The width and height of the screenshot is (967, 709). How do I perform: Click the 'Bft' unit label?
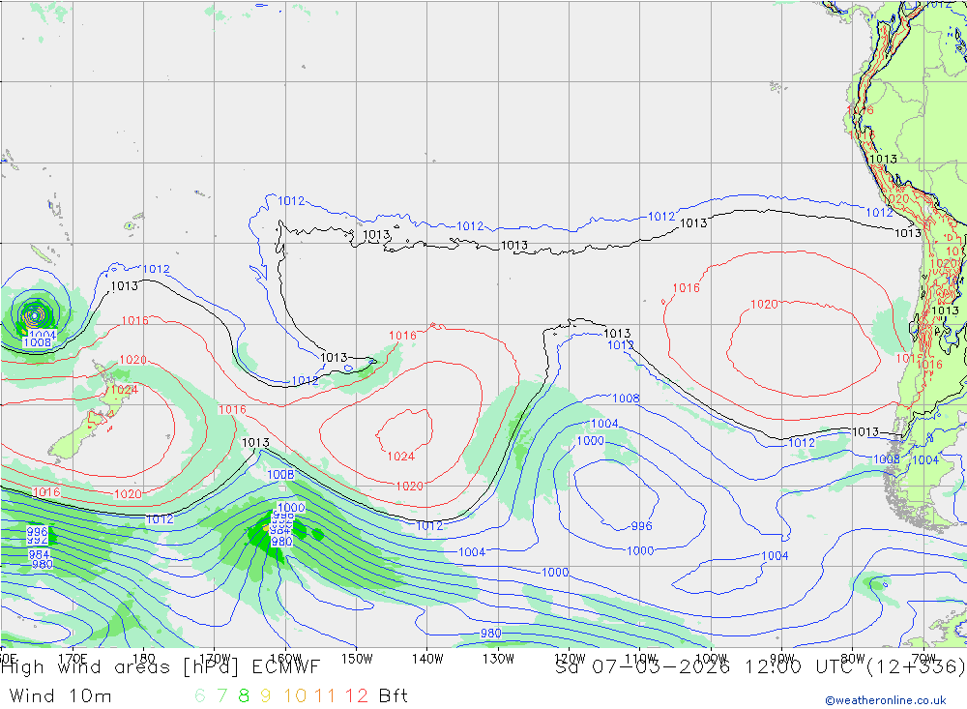pyautogui.click(x=394, y=696)
